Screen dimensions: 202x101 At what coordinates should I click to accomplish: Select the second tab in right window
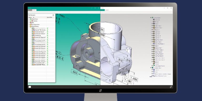[107, 10]
